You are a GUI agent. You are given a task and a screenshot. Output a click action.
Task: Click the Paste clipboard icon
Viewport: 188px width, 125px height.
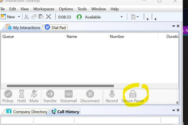coord(41,17)
